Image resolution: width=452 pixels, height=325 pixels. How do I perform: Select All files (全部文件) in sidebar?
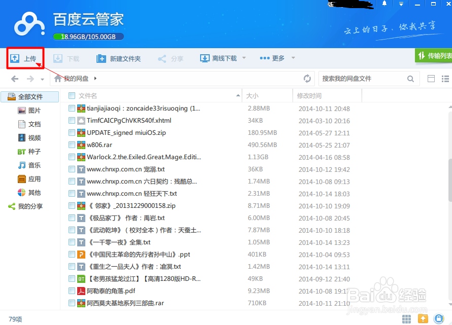(30, 97)
